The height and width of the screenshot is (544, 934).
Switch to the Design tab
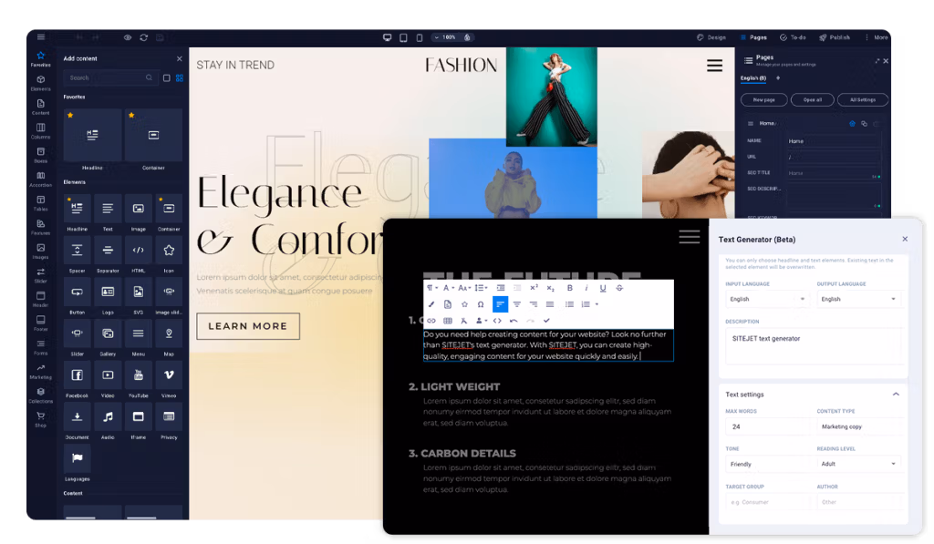click(711, 37)
